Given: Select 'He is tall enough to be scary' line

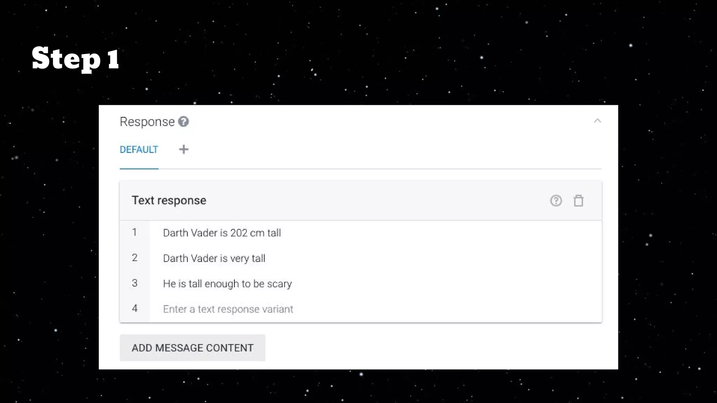Looking at the screenshot, I should coord(375,284).
